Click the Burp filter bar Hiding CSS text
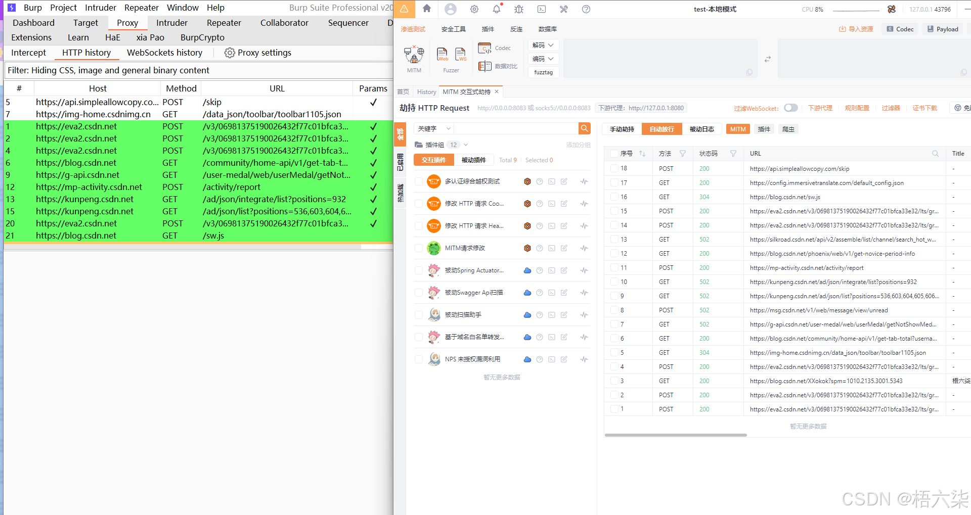 [199, 70]
